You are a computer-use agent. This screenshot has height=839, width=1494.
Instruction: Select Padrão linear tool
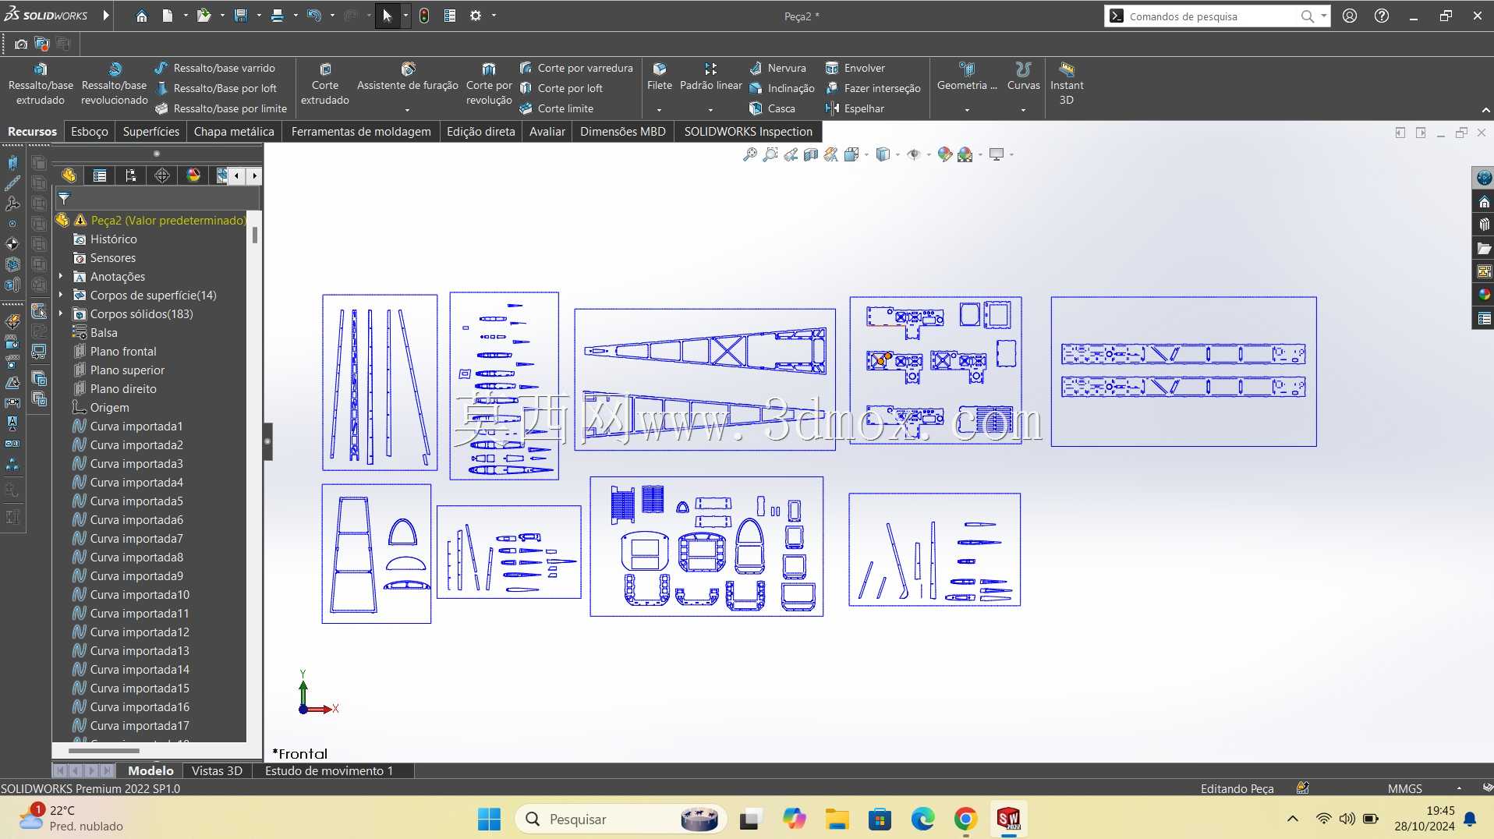(710, 76)
